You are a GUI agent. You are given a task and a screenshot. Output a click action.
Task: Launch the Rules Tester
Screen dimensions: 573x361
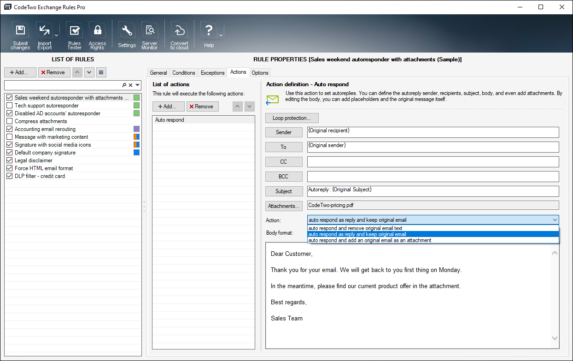coord(74,36)
